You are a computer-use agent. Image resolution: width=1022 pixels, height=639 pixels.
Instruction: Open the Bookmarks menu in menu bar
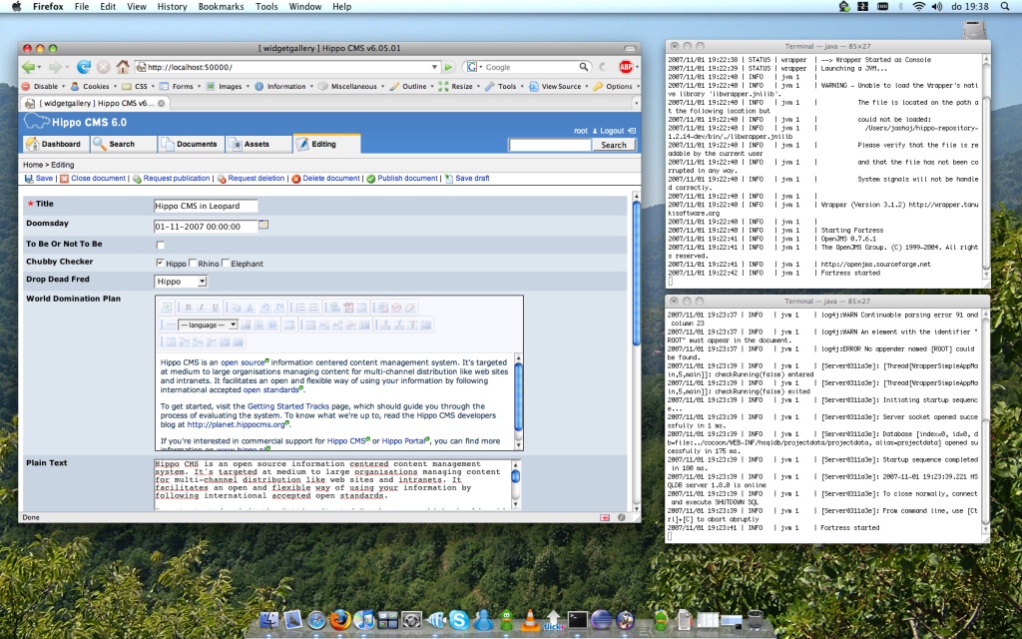pos(222,6)
